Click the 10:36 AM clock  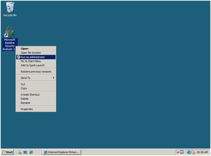pos(202,152)
